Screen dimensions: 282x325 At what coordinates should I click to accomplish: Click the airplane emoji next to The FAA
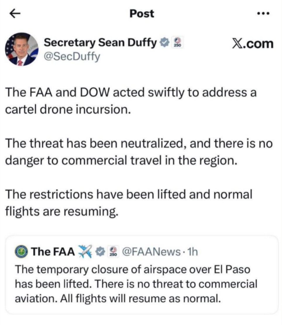86,251
